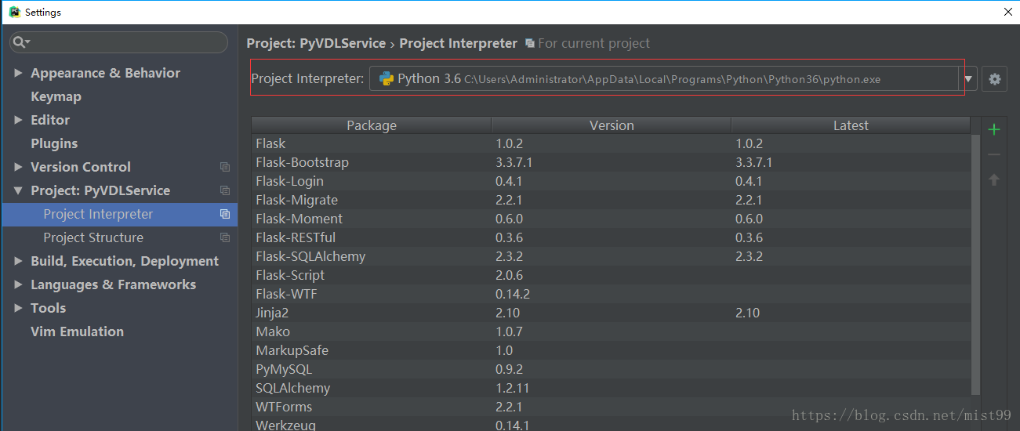Select the SQLAlchemy package row

coord(611,388)
